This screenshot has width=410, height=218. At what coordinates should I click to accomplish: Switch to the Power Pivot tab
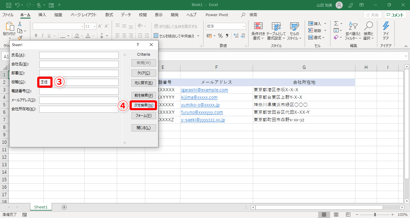(x=217, y=15)
